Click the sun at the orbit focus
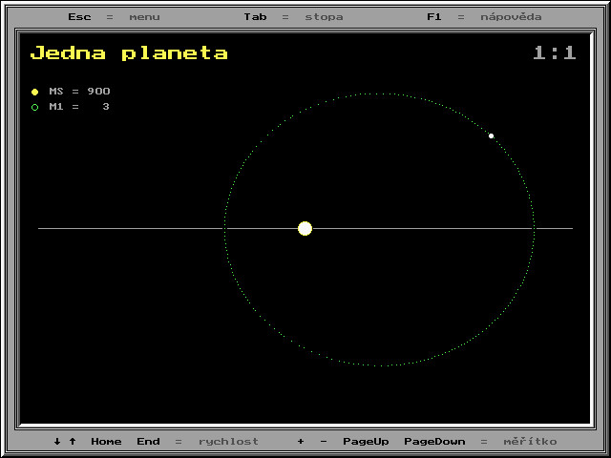Screen dimensions: 611x458 click(x=305, y=229)
